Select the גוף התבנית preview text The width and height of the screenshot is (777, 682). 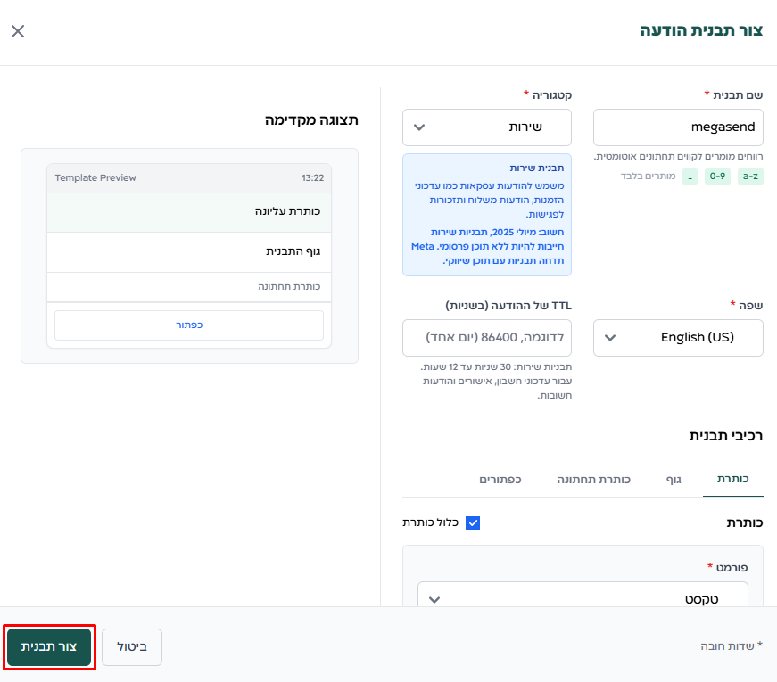point(293,252)
